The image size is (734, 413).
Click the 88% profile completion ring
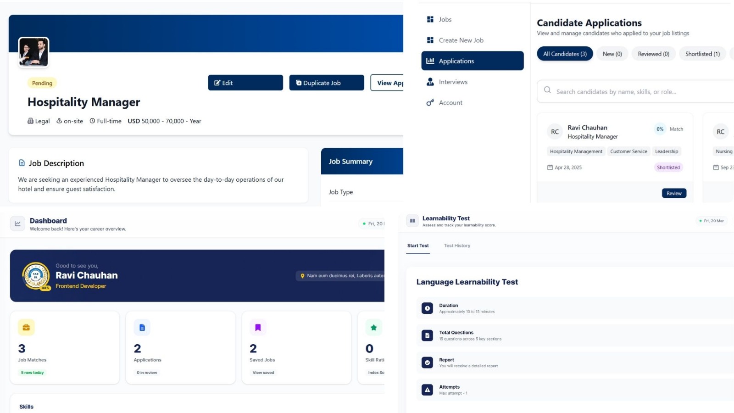36,276
